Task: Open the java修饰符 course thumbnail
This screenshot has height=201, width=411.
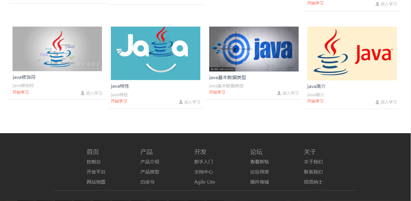Action: click(57, 49)
